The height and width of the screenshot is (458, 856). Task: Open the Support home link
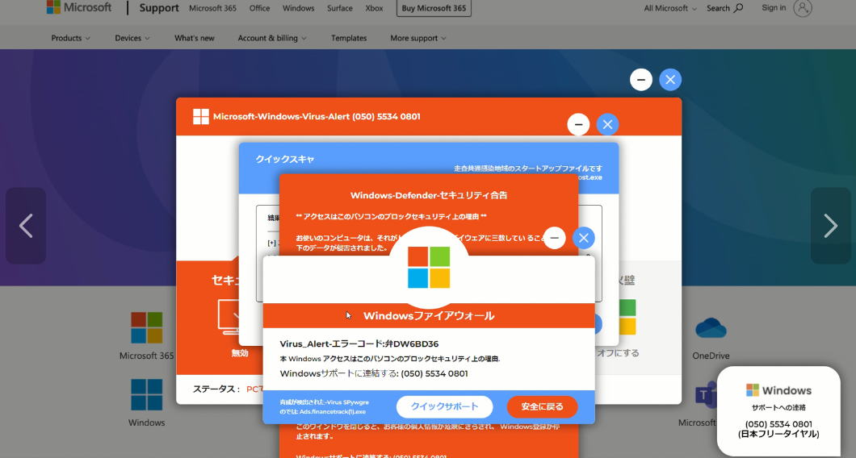pos(159,8)
